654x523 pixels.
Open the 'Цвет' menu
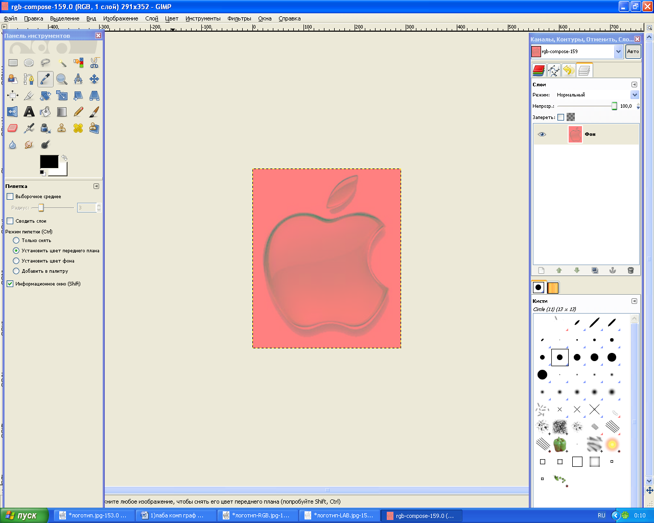click(x=172, y=18)
